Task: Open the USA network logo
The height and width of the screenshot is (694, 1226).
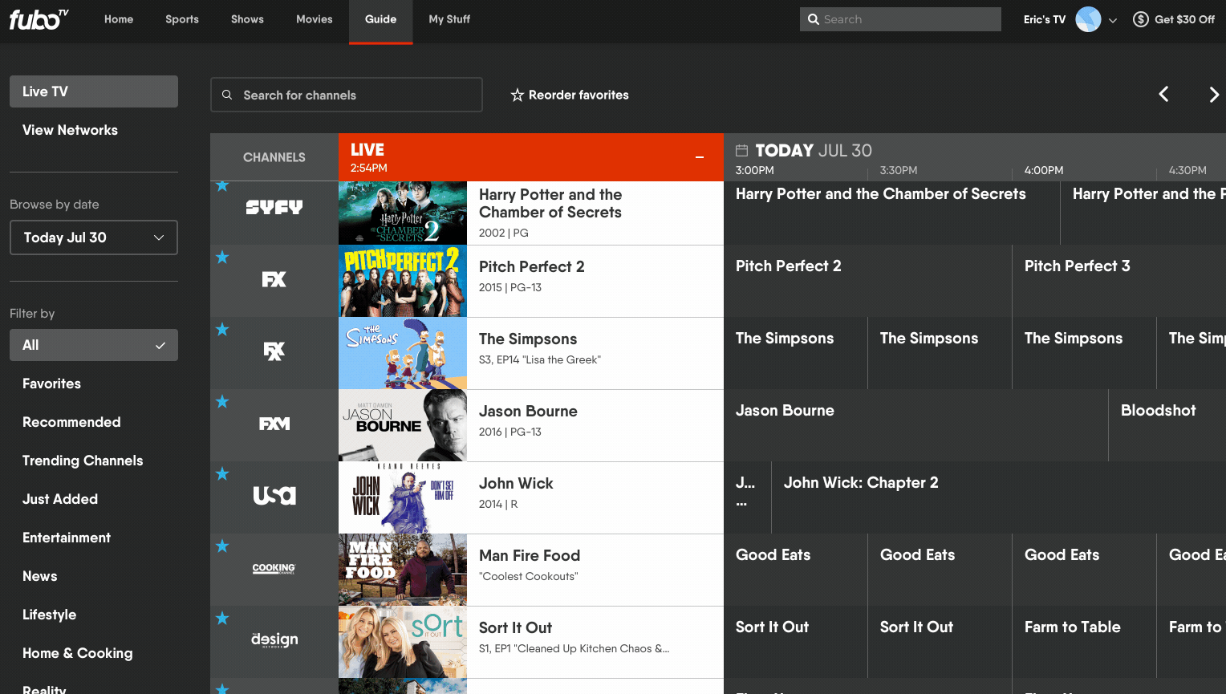Action: (274, 496)
